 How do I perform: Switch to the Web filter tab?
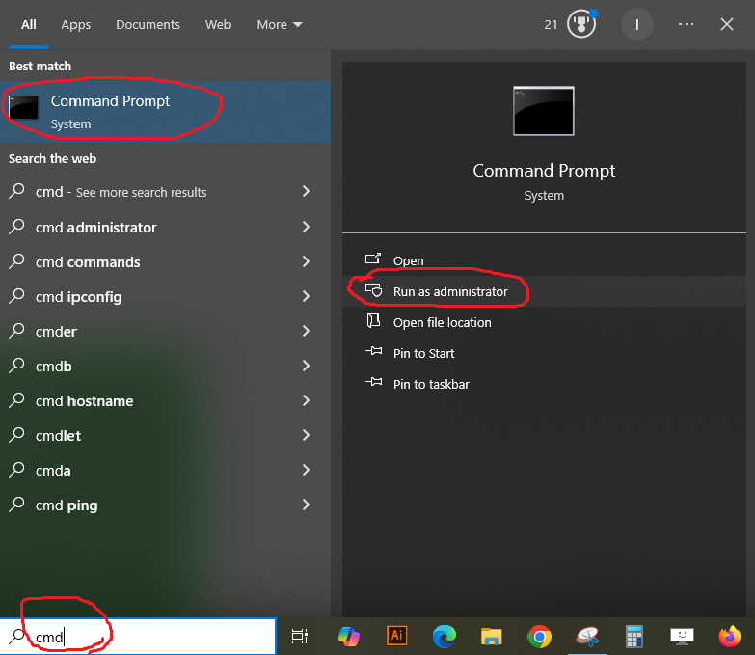(x=218, y=24)
